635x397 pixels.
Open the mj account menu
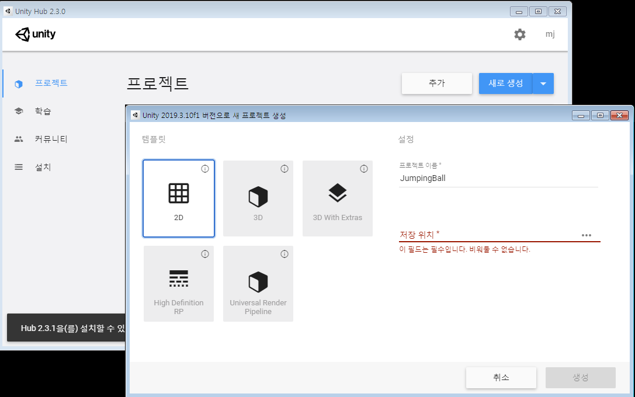pos(550,34)
